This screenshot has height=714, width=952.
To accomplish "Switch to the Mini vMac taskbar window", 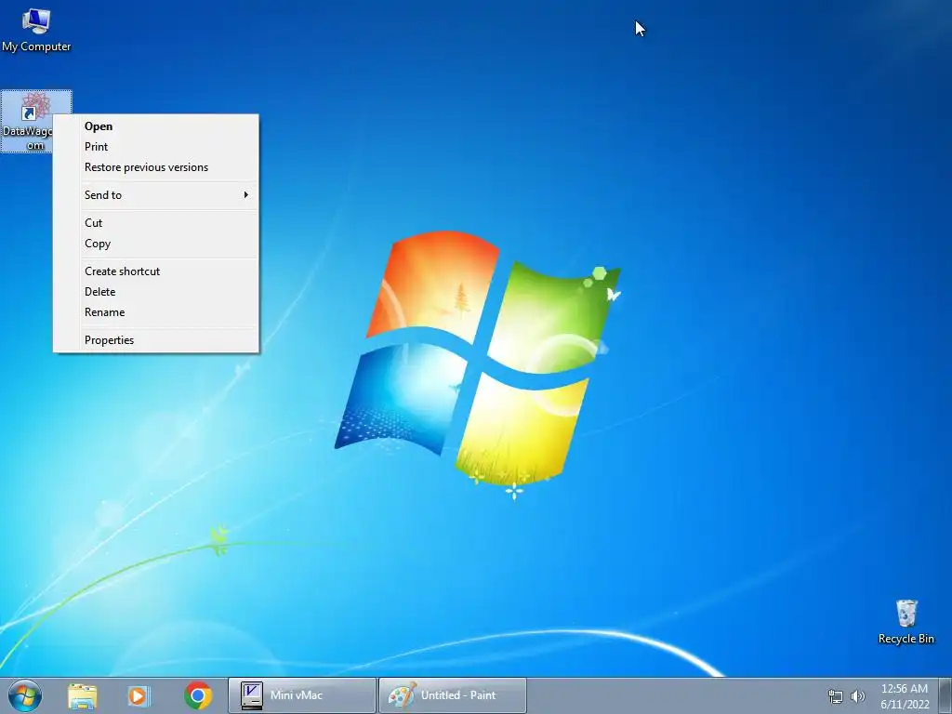I will click(302, 695).
